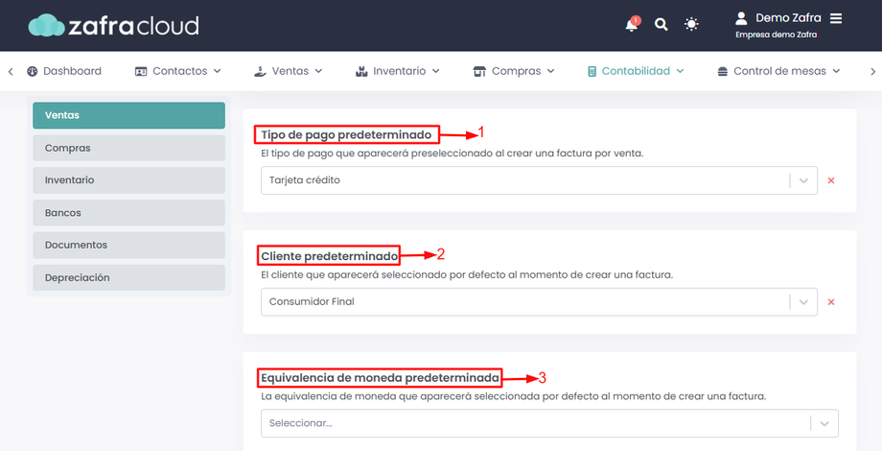
Task: Navigate the nav bar right arrow
Action: click(872, 72)
